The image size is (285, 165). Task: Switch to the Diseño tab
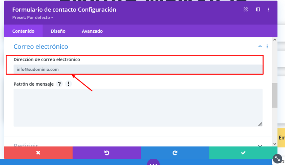[58, 31]
